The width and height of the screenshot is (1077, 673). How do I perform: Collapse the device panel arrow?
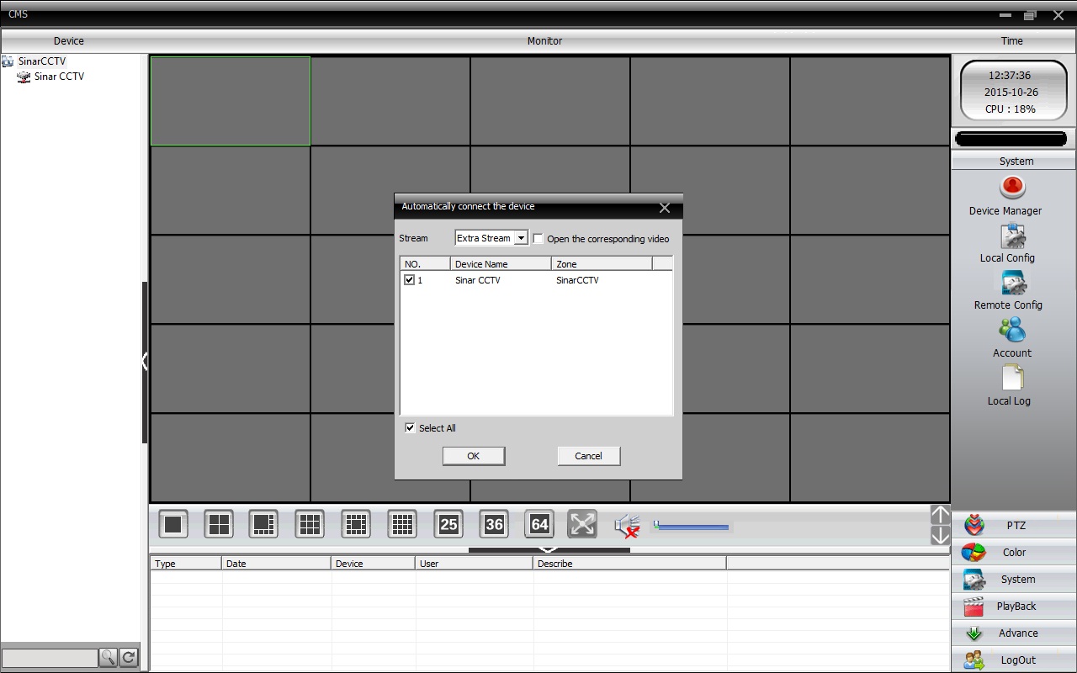(145, 362)
